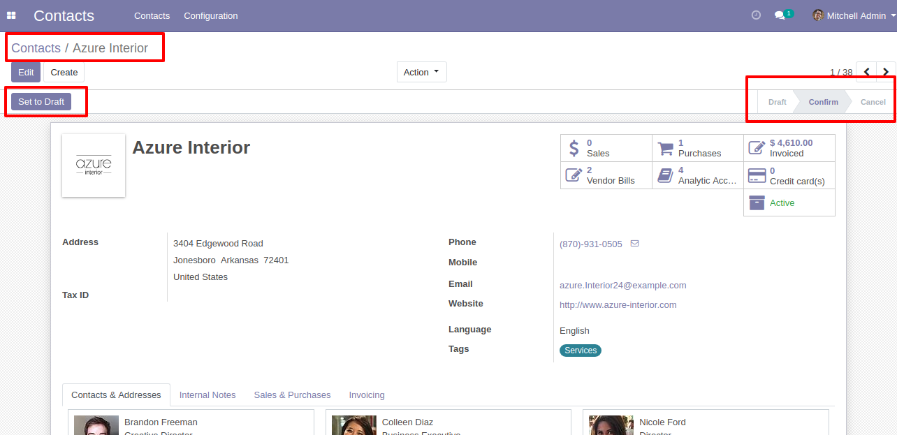897x435 pixels.
Task: Open the Action dropdown
Action: click(x=422, y=72)
